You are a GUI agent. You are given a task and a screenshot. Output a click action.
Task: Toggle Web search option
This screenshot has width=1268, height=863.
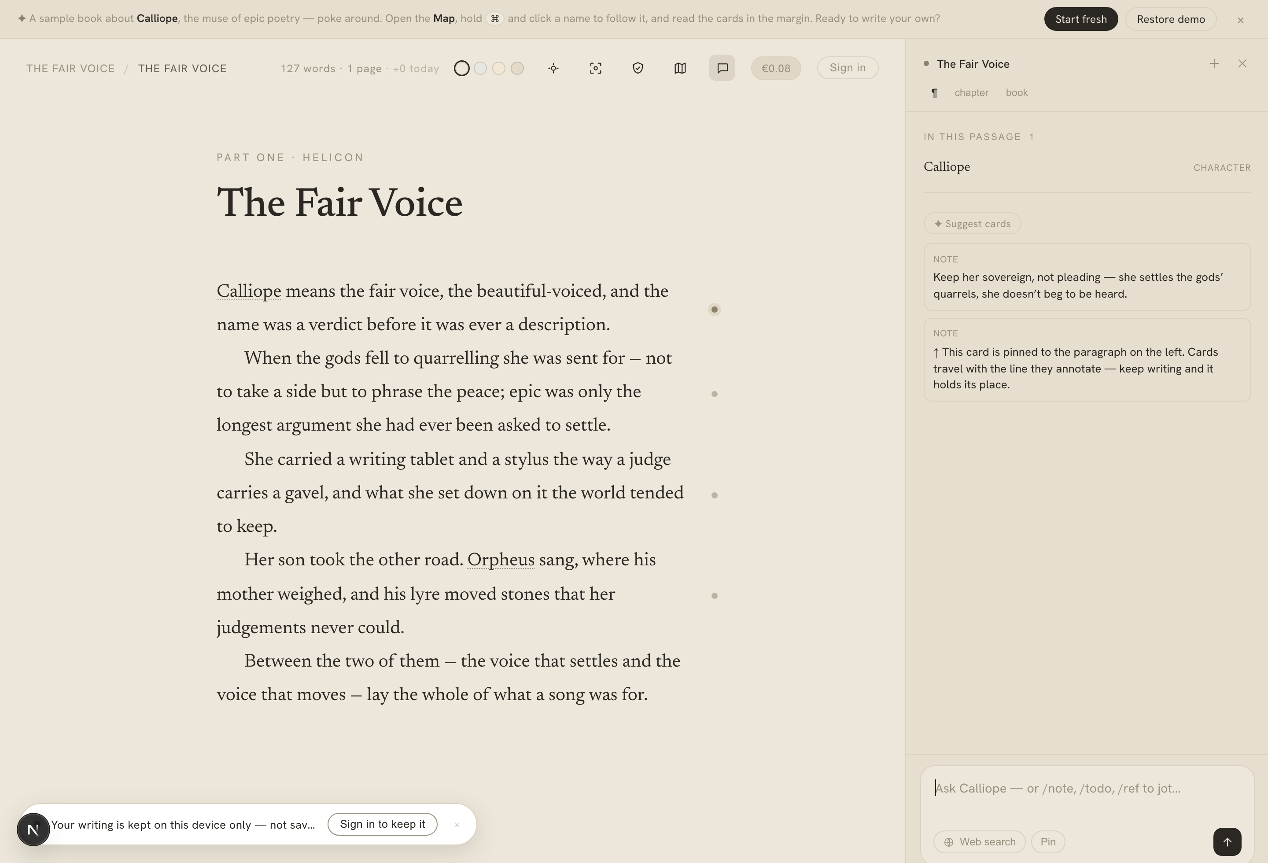tap(979, 842)
